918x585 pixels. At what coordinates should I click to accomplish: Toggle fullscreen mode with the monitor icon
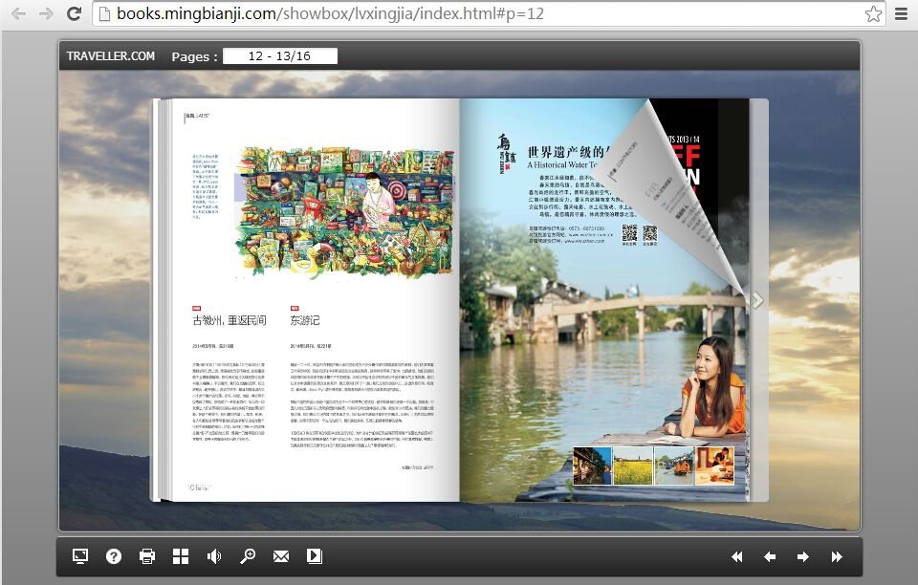point(80,556)
